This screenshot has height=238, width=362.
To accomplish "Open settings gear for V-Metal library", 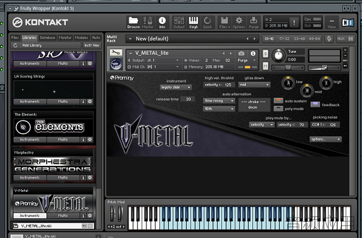I will (90, 216).
